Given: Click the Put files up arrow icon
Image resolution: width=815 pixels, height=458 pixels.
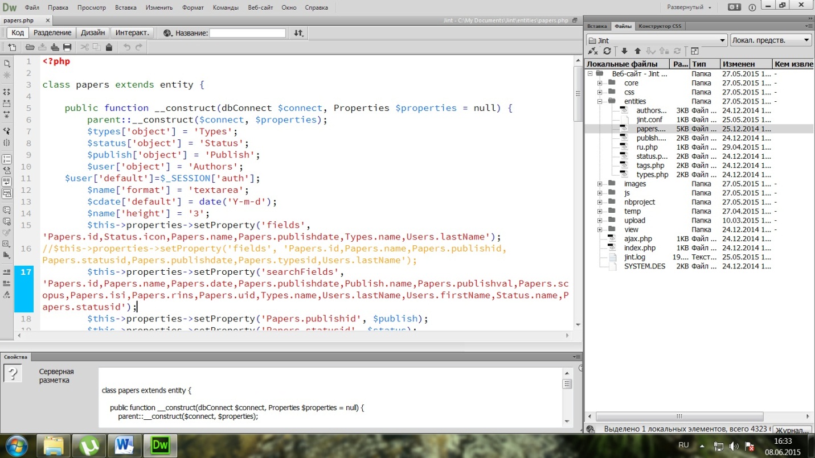Looking at the screenshot, I should (637, 51).
